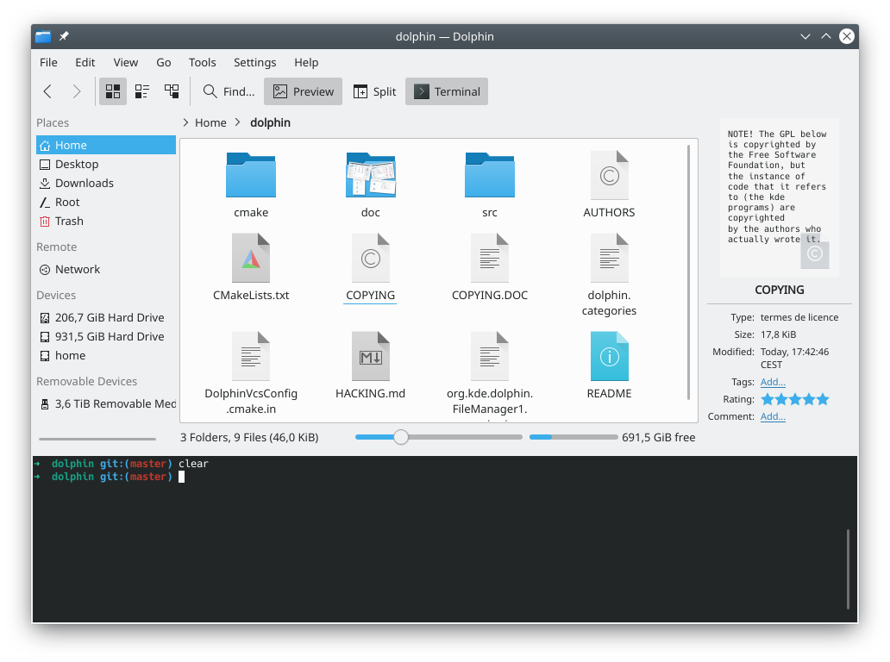
Task: Select the DolphinVcsConfig.cmake.in file icon
Action: tap(251, 356)
